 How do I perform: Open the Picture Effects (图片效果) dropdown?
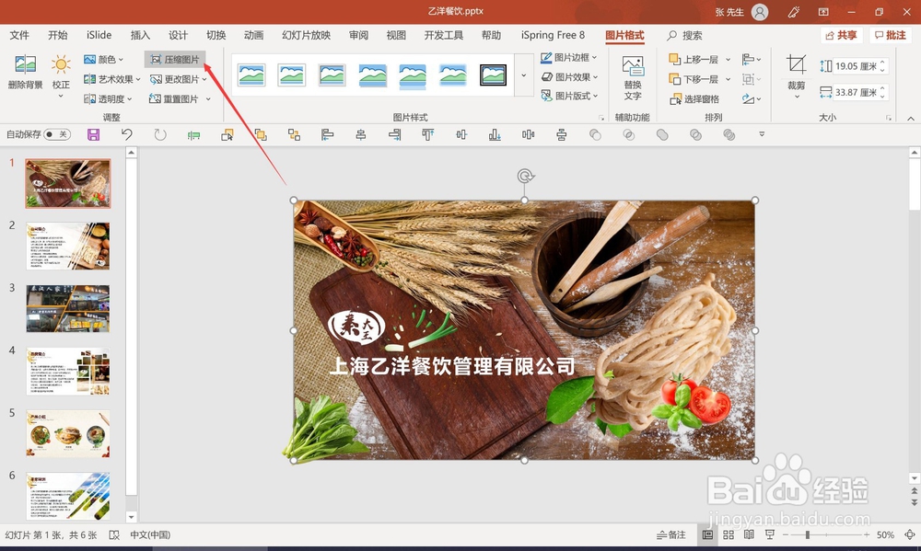[x=568, y=77]
